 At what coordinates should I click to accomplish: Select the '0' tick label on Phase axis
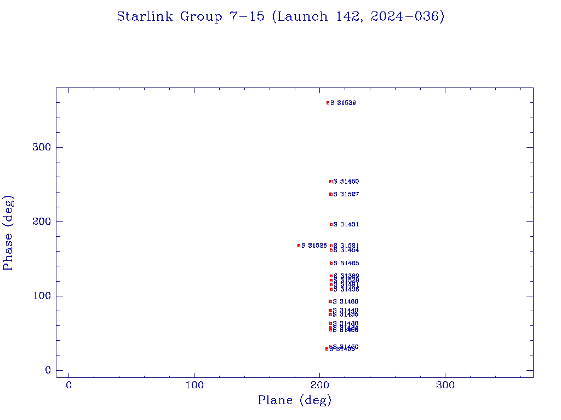pos(48,370)
